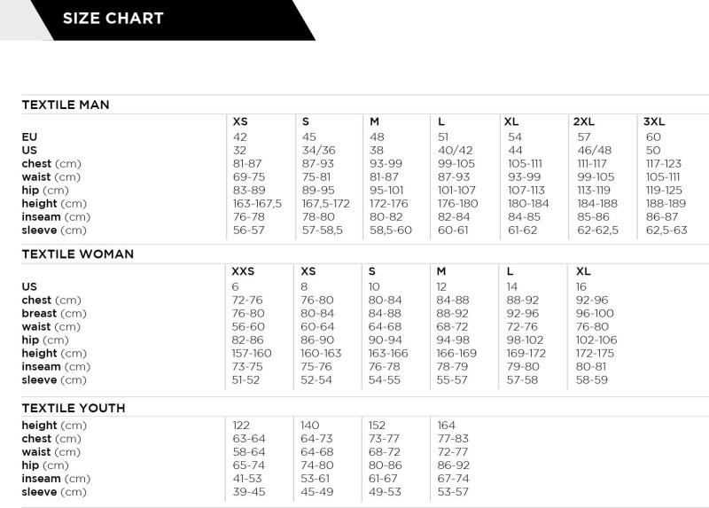Select women's height value 157-160

(252, 354)
